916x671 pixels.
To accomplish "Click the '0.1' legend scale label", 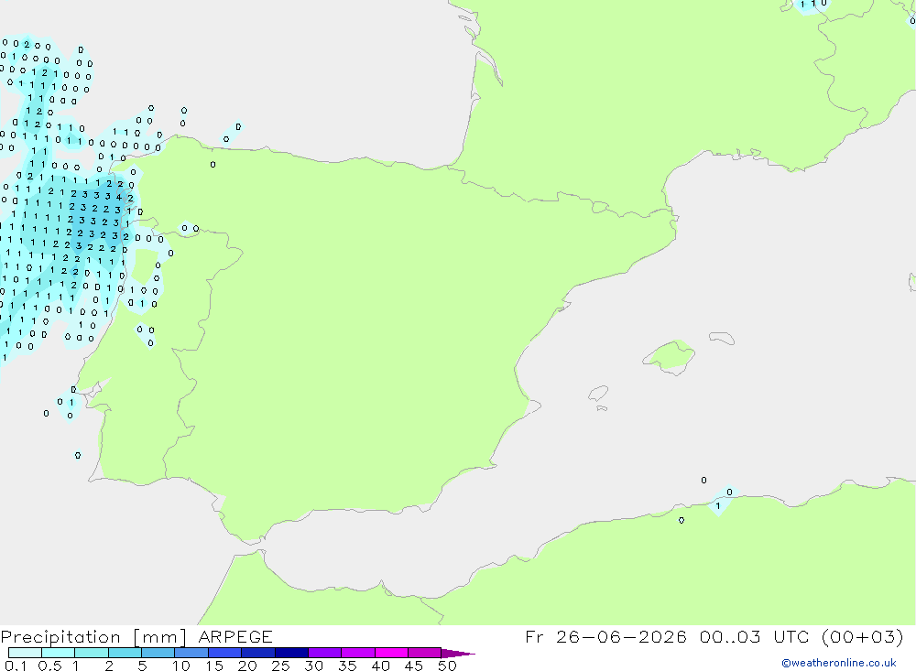I will click(x=16, y=666).
